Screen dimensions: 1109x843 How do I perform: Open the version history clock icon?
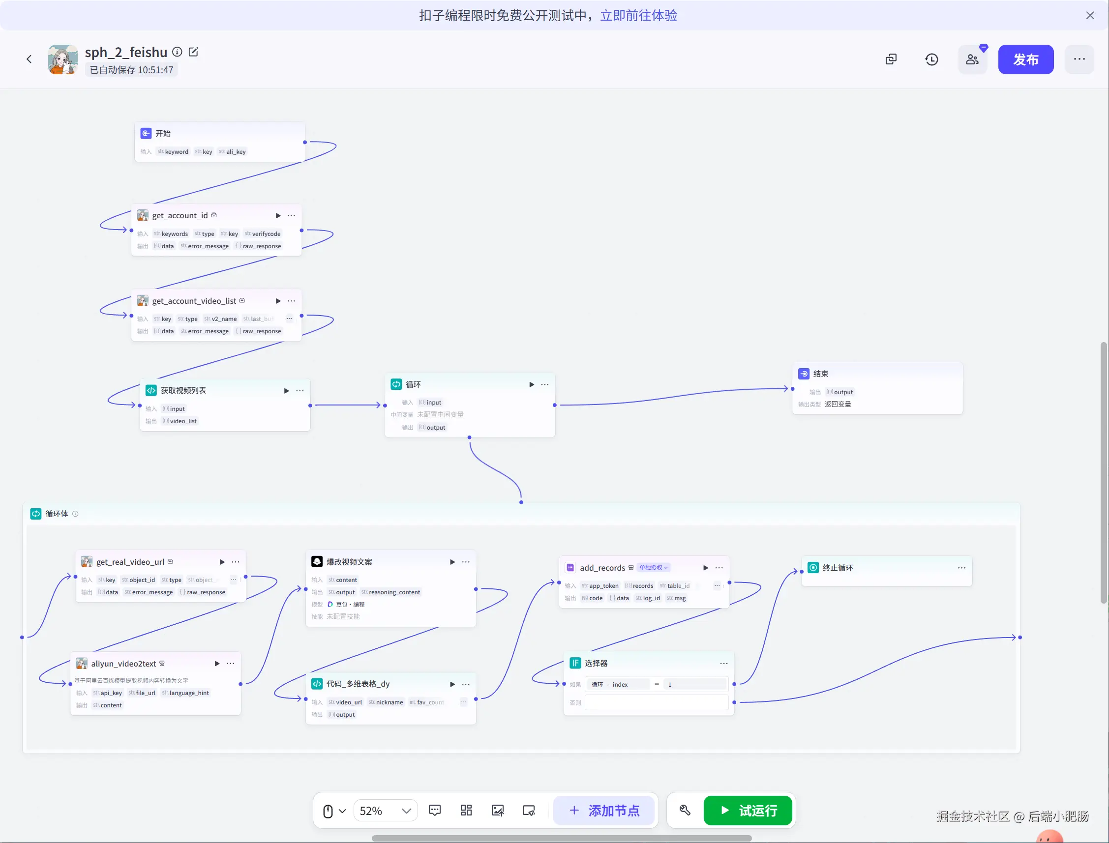(x=931, y=59)
